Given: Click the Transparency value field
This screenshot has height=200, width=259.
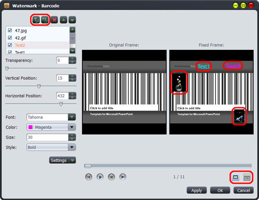Looking at the screenshot, I should (x=62, y=61).
